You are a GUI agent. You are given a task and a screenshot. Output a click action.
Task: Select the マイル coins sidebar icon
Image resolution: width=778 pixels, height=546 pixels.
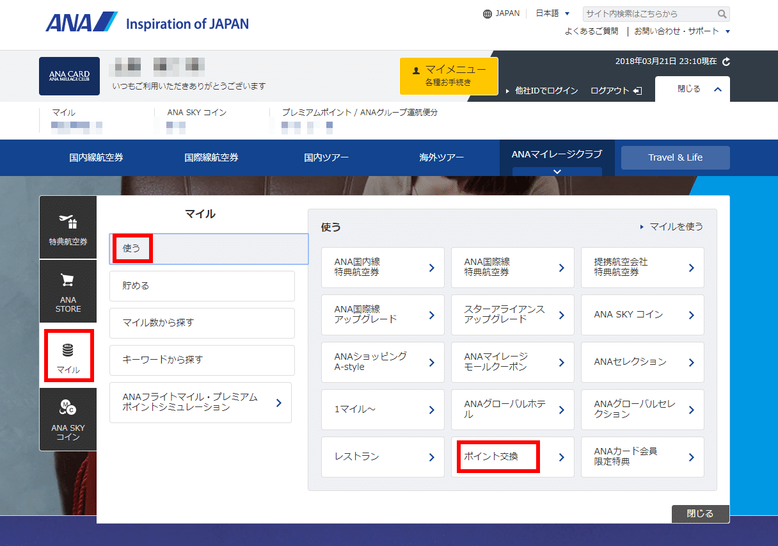point(68,356)
